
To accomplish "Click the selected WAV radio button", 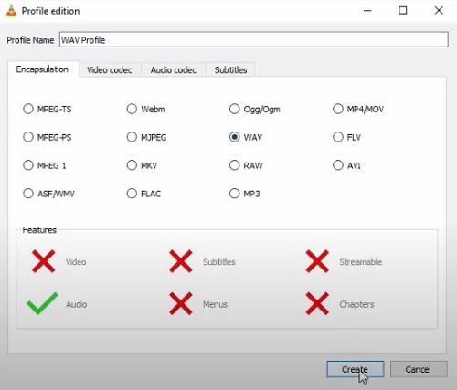I will click(234, 137).
